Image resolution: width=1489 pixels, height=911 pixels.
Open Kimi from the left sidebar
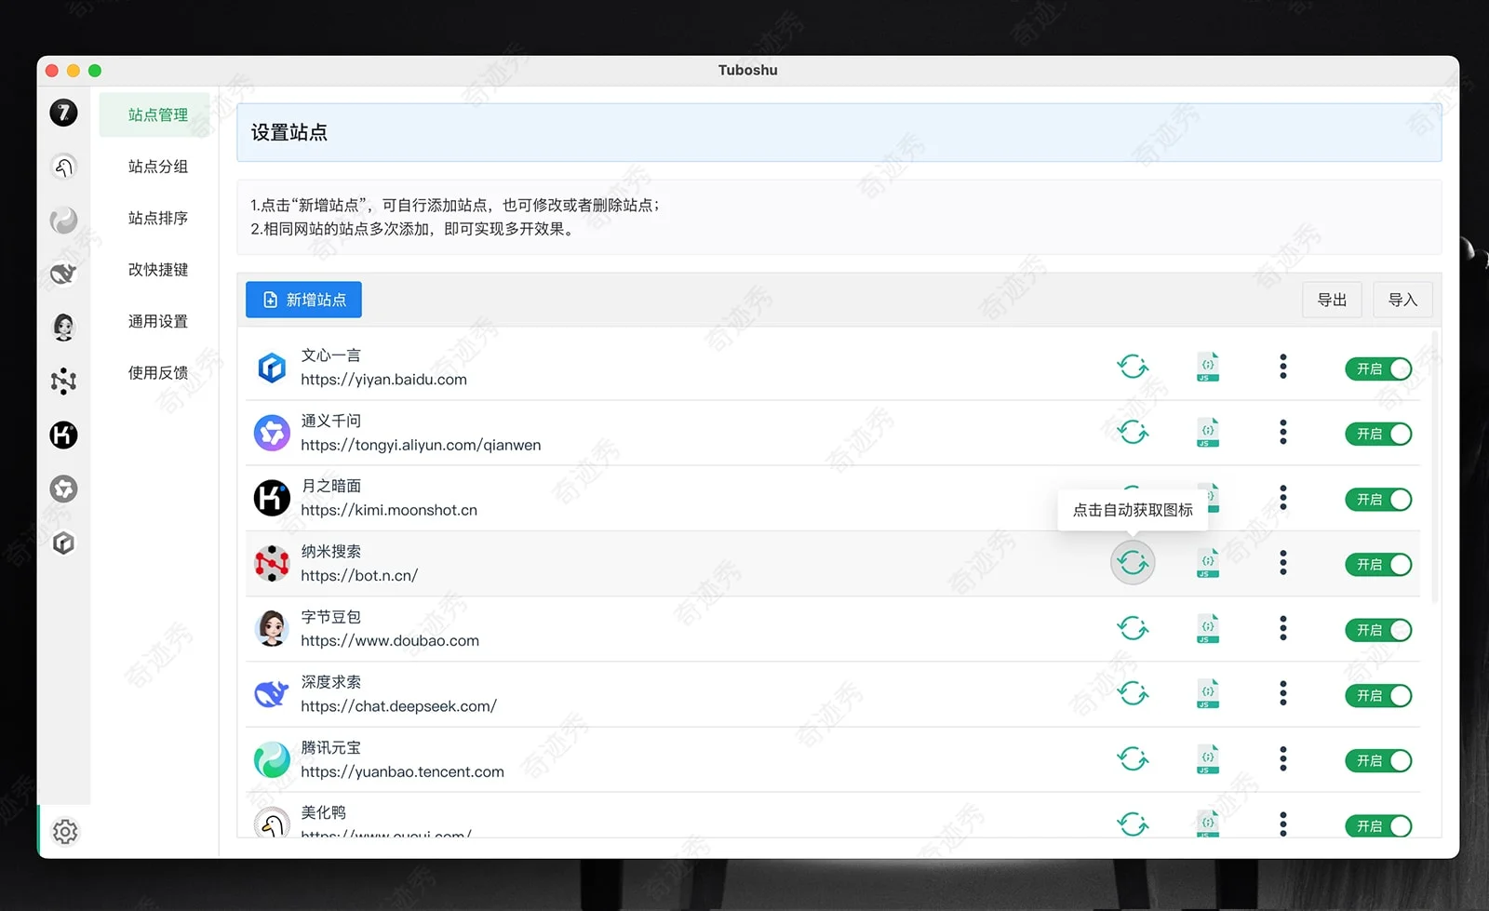point(63,435)
